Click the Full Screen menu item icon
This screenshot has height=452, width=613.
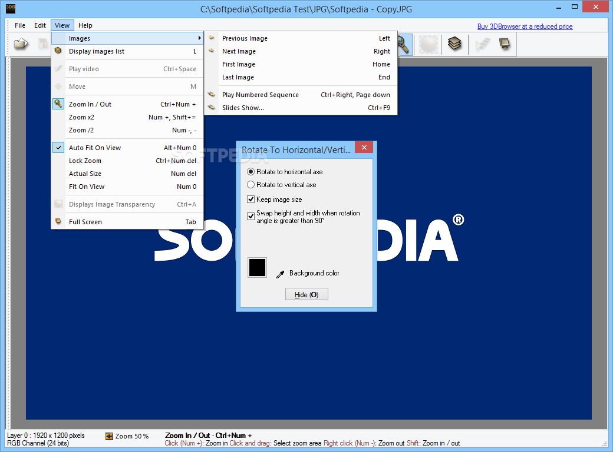click(58, 221)
